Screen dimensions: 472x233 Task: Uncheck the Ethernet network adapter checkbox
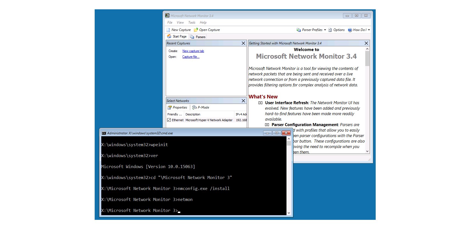(x=169, y=120)
